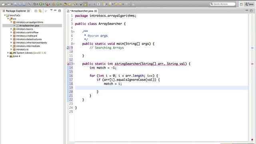Click the Next Annotation icon
The height and width of the screenshot is (144, 256).
[x=104, y=4]
